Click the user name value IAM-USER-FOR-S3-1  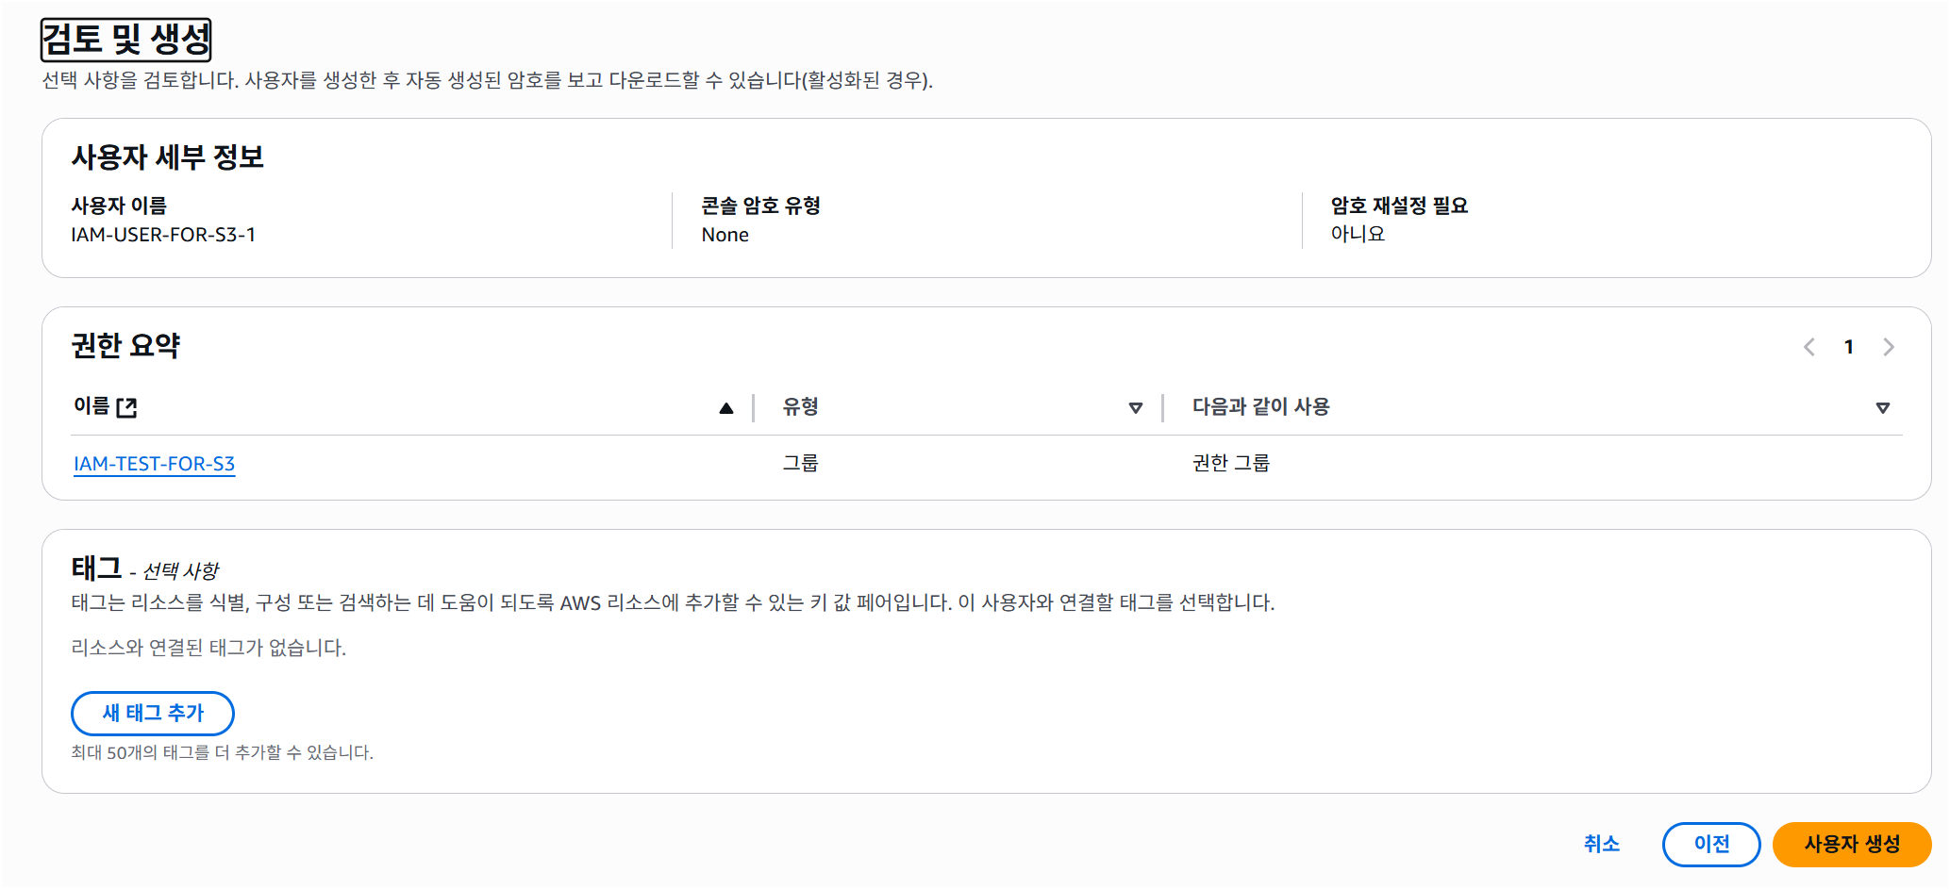click(x=163, y=235)
